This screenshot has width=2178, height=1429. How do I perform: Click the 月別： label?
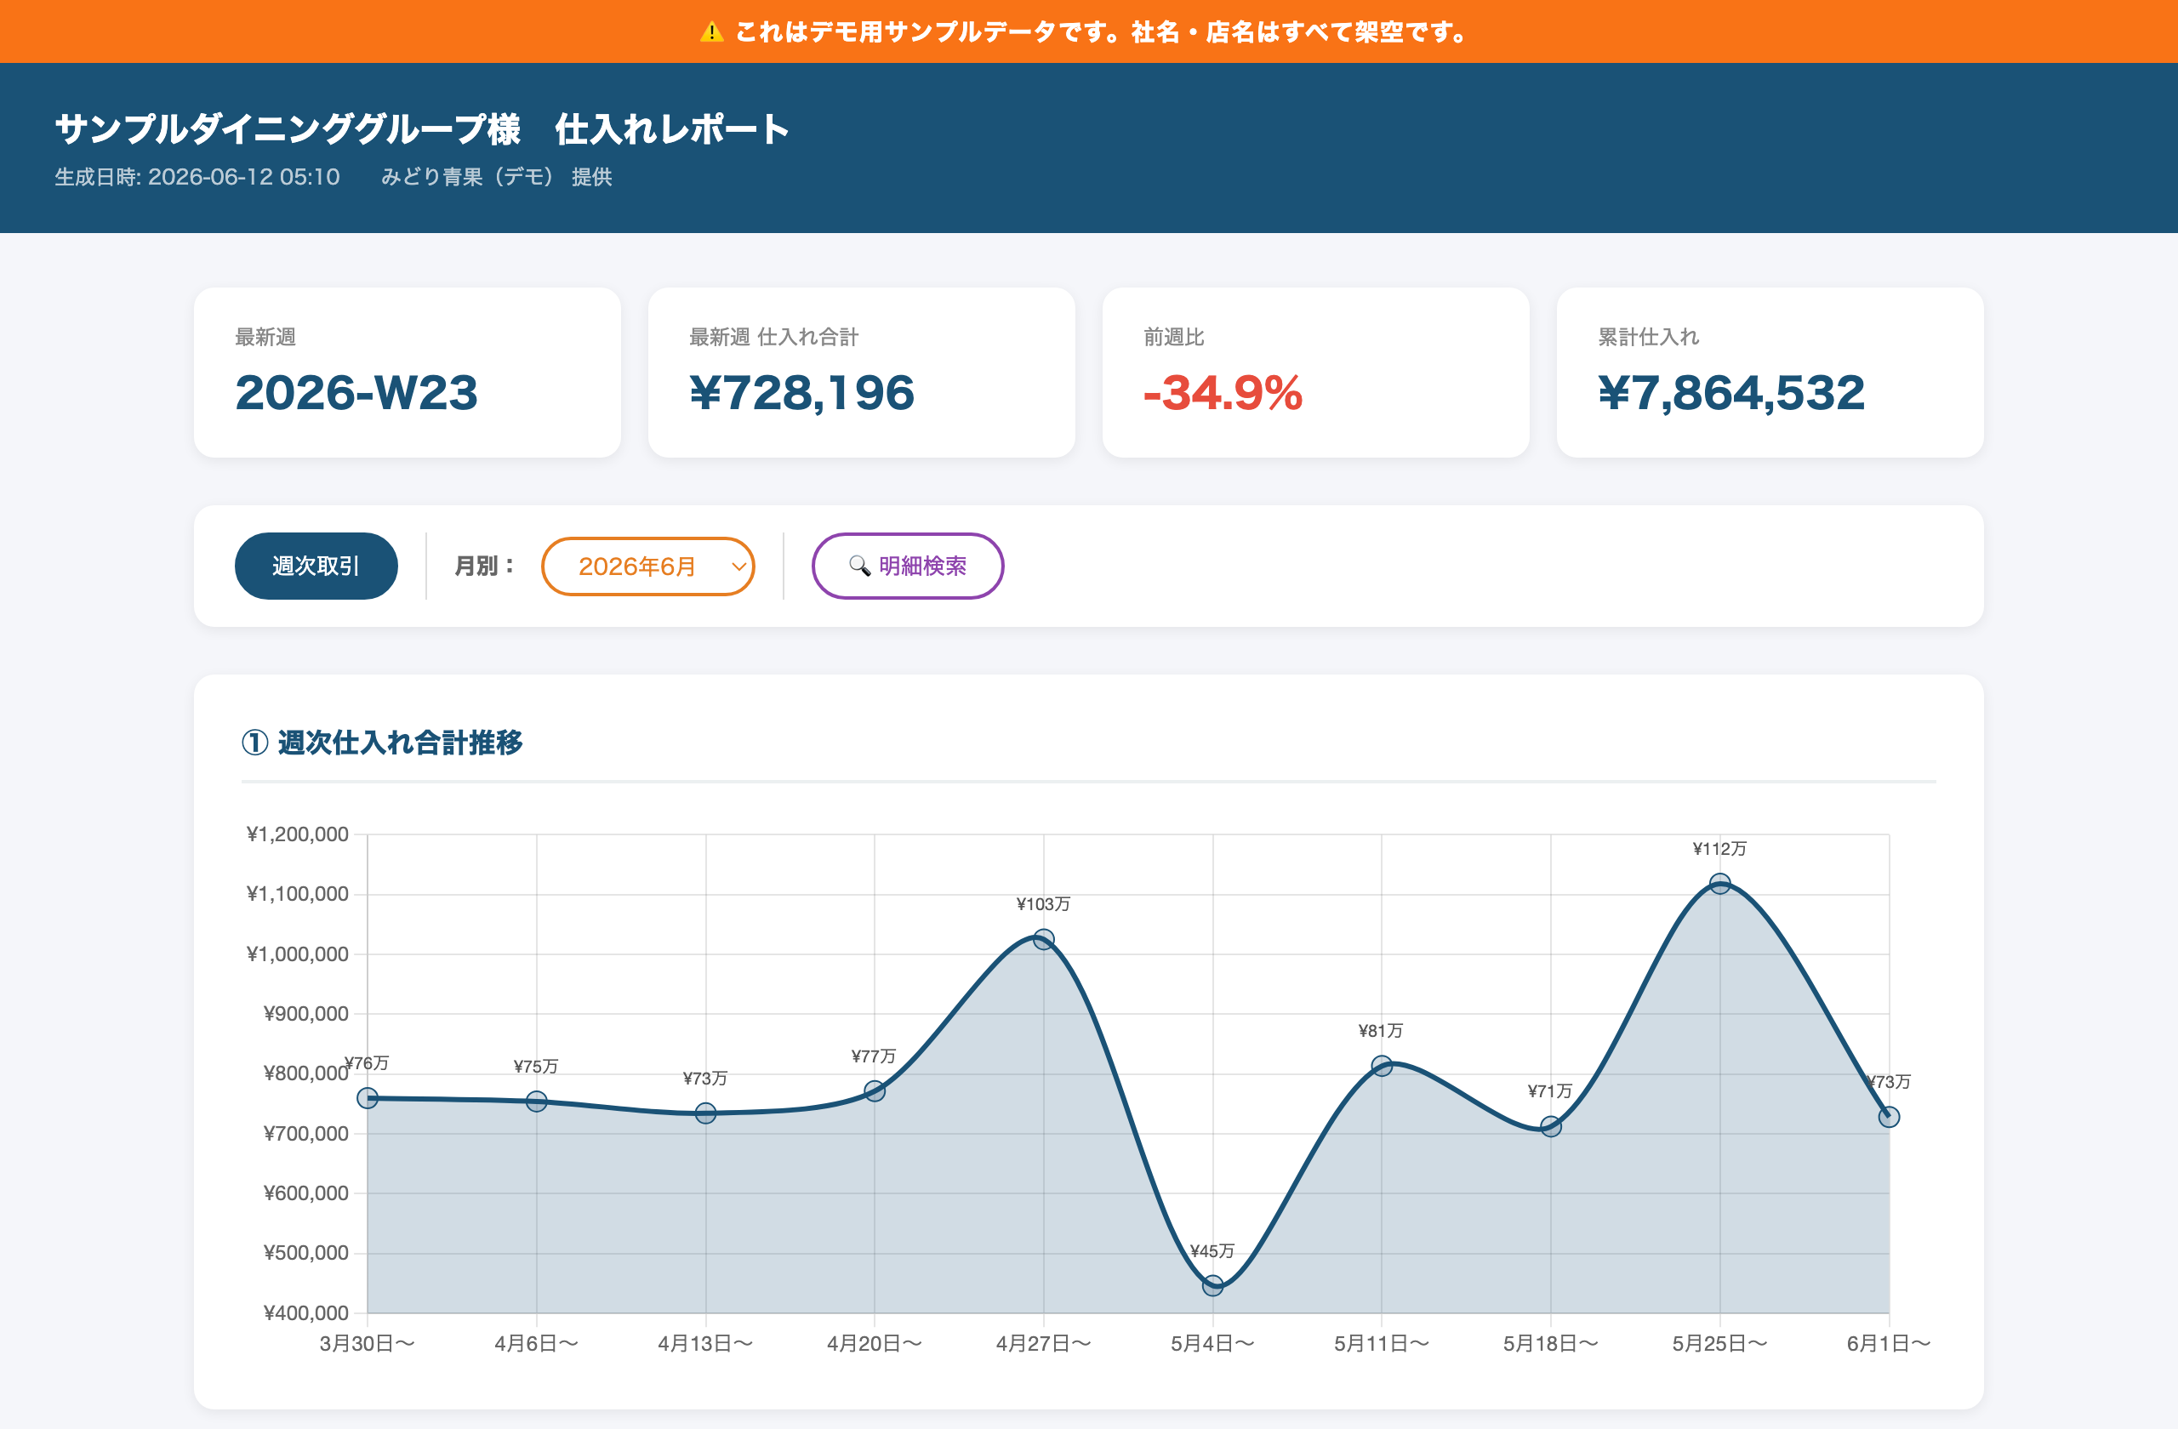485,566
